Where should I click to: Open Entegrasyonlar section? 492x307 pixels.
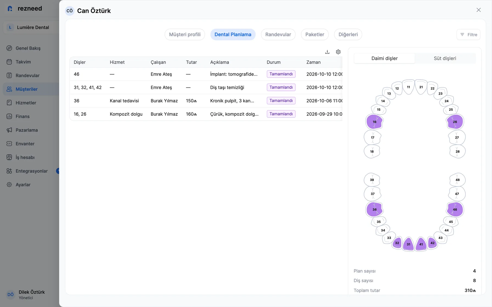(31, 171)
